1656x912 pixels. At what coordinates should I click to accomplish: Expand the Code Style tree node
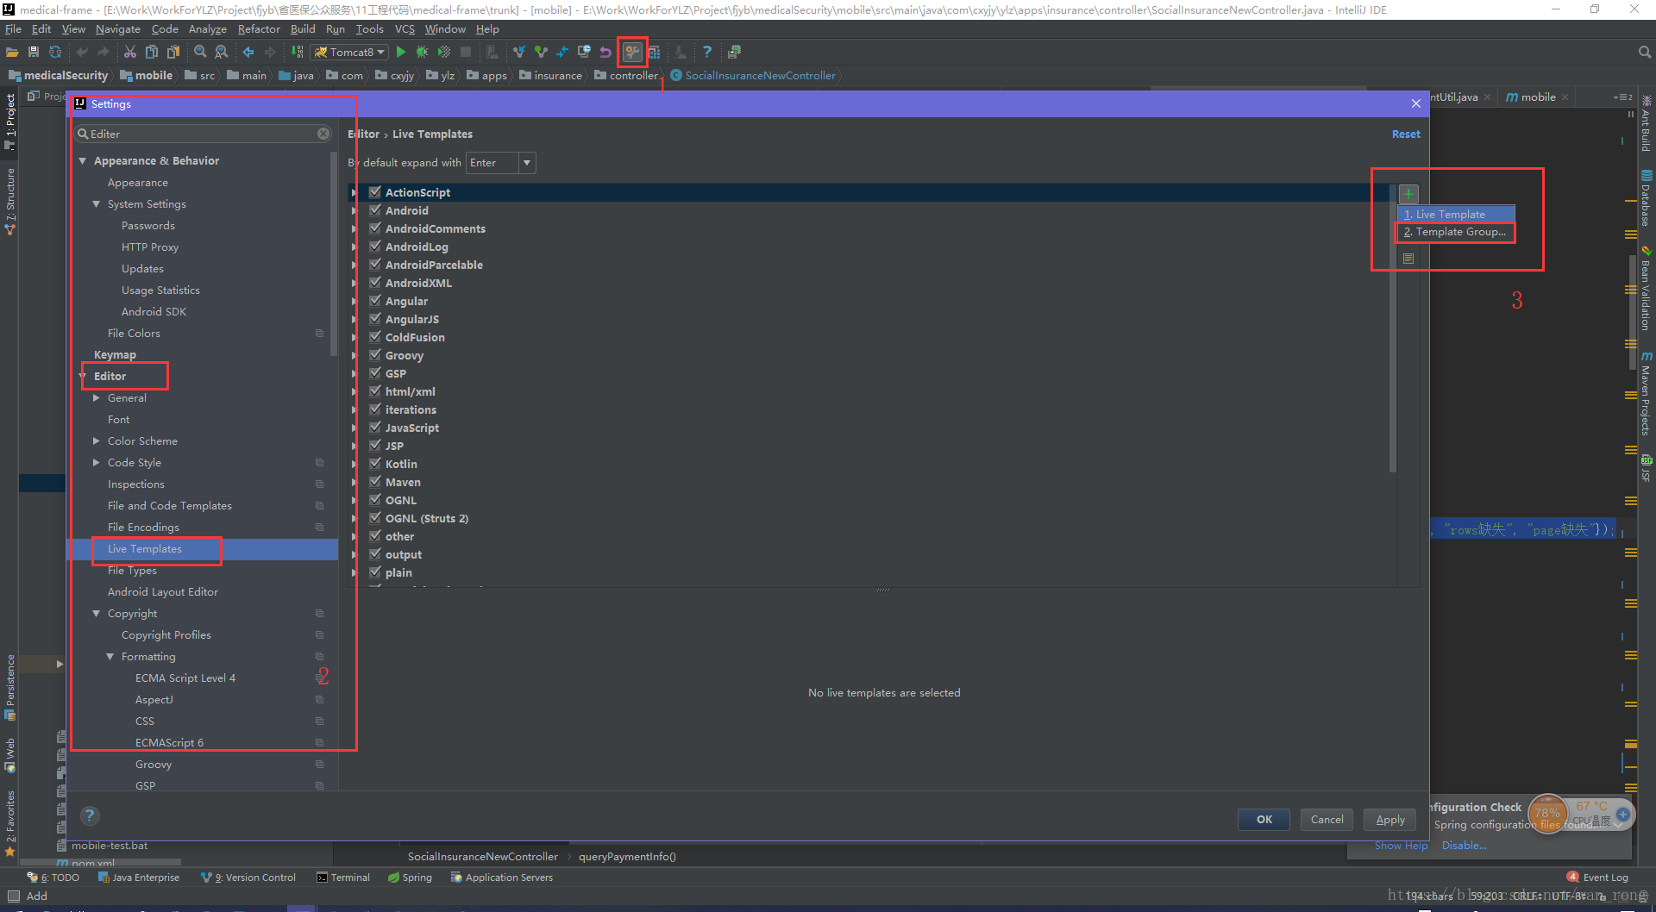[97, 463]
